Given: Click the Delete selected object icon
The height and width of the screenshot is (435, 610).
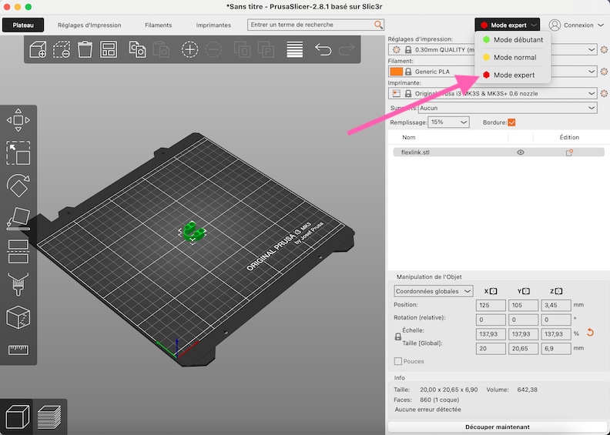Looking at the screenshot, I should [62, 50].
